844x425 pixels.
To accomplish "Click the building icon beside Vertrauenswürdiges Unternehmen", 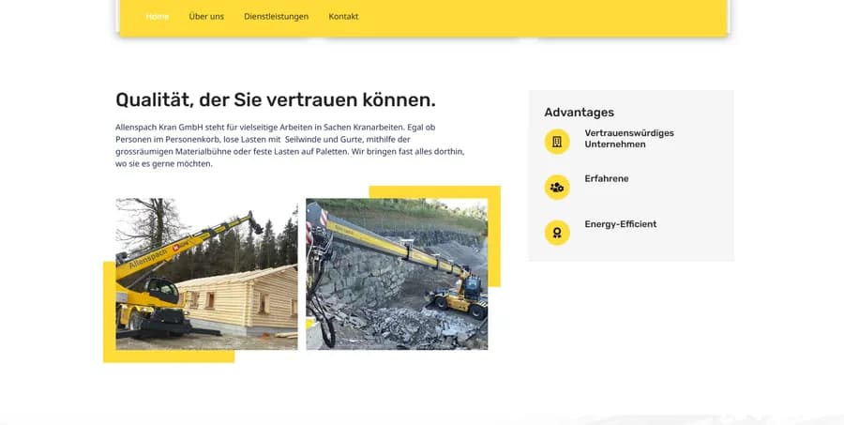I will pos(557,142).
